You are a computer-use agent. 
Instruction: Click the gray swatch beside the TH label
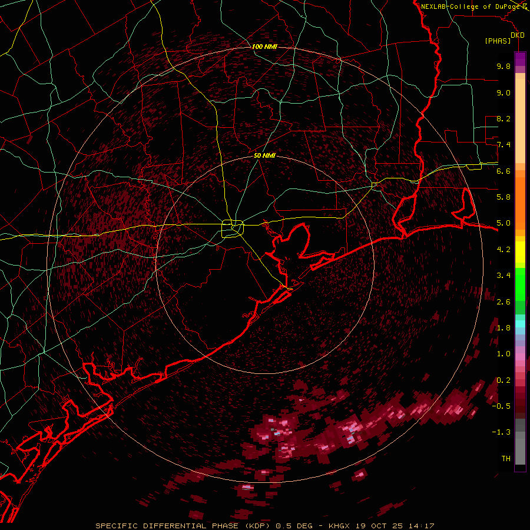point(520,452)
